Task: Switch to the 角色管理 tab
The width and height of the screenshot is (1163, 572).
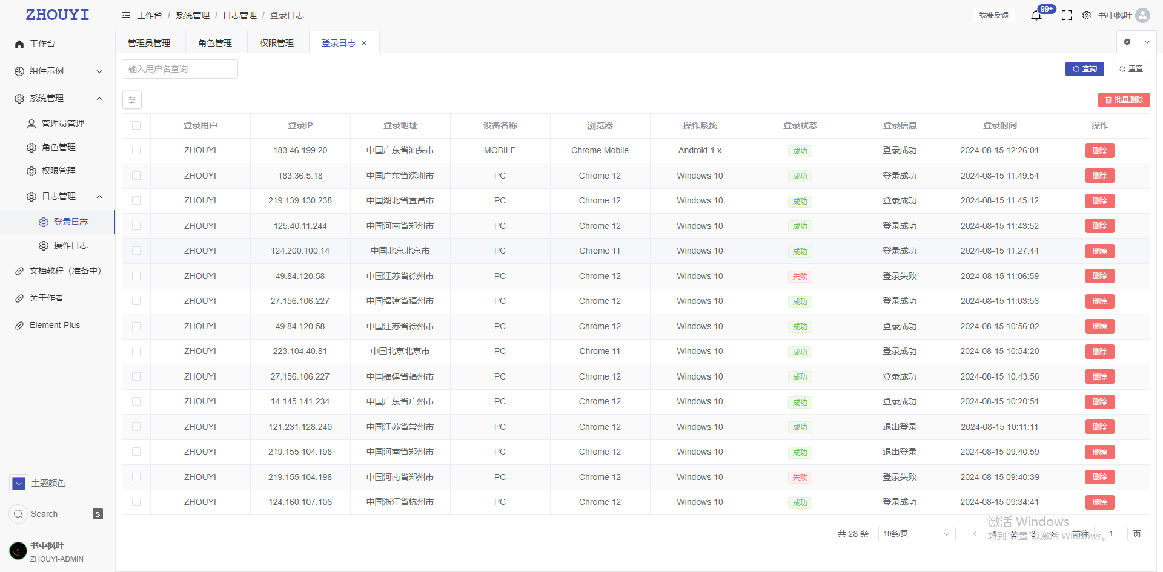Action: point(215,43)
